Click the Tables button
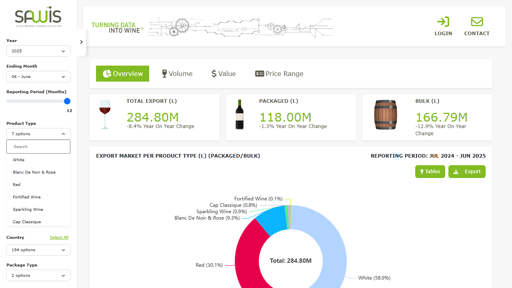This screenshot has width=512, height=288. [x=430, y=172]
